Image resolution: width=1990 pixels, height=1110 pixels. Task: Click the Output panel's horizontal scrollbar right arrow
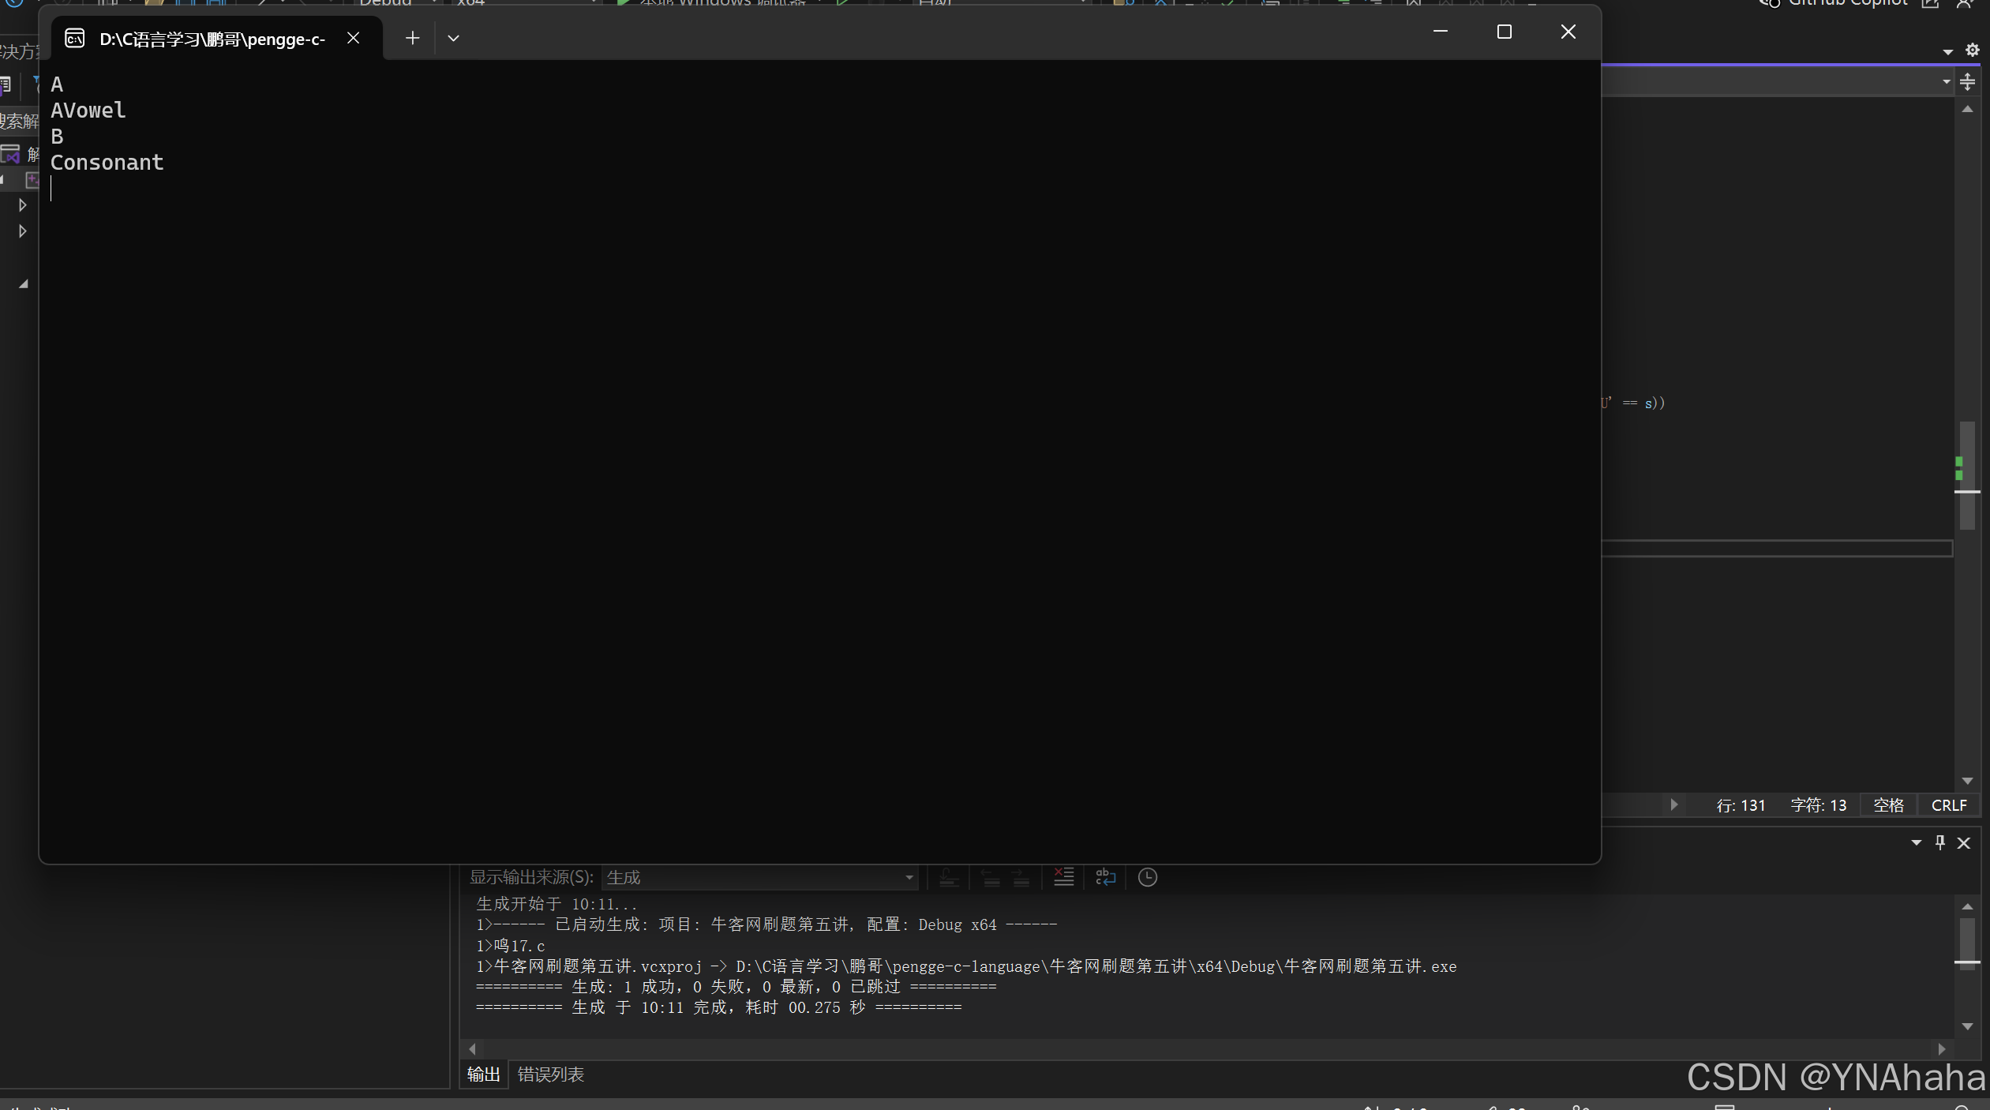1941,1048
